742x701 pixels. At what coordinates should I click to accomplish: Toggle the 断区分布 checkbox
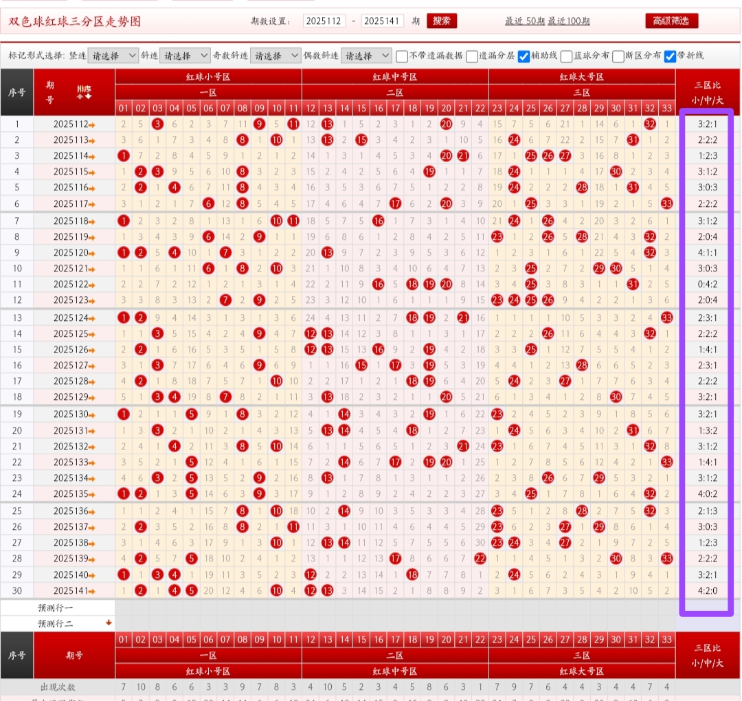point(618,56)
